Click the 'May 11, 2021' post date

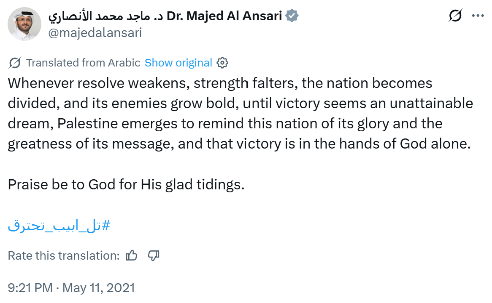pyautogui.click(x=99, y=288)
